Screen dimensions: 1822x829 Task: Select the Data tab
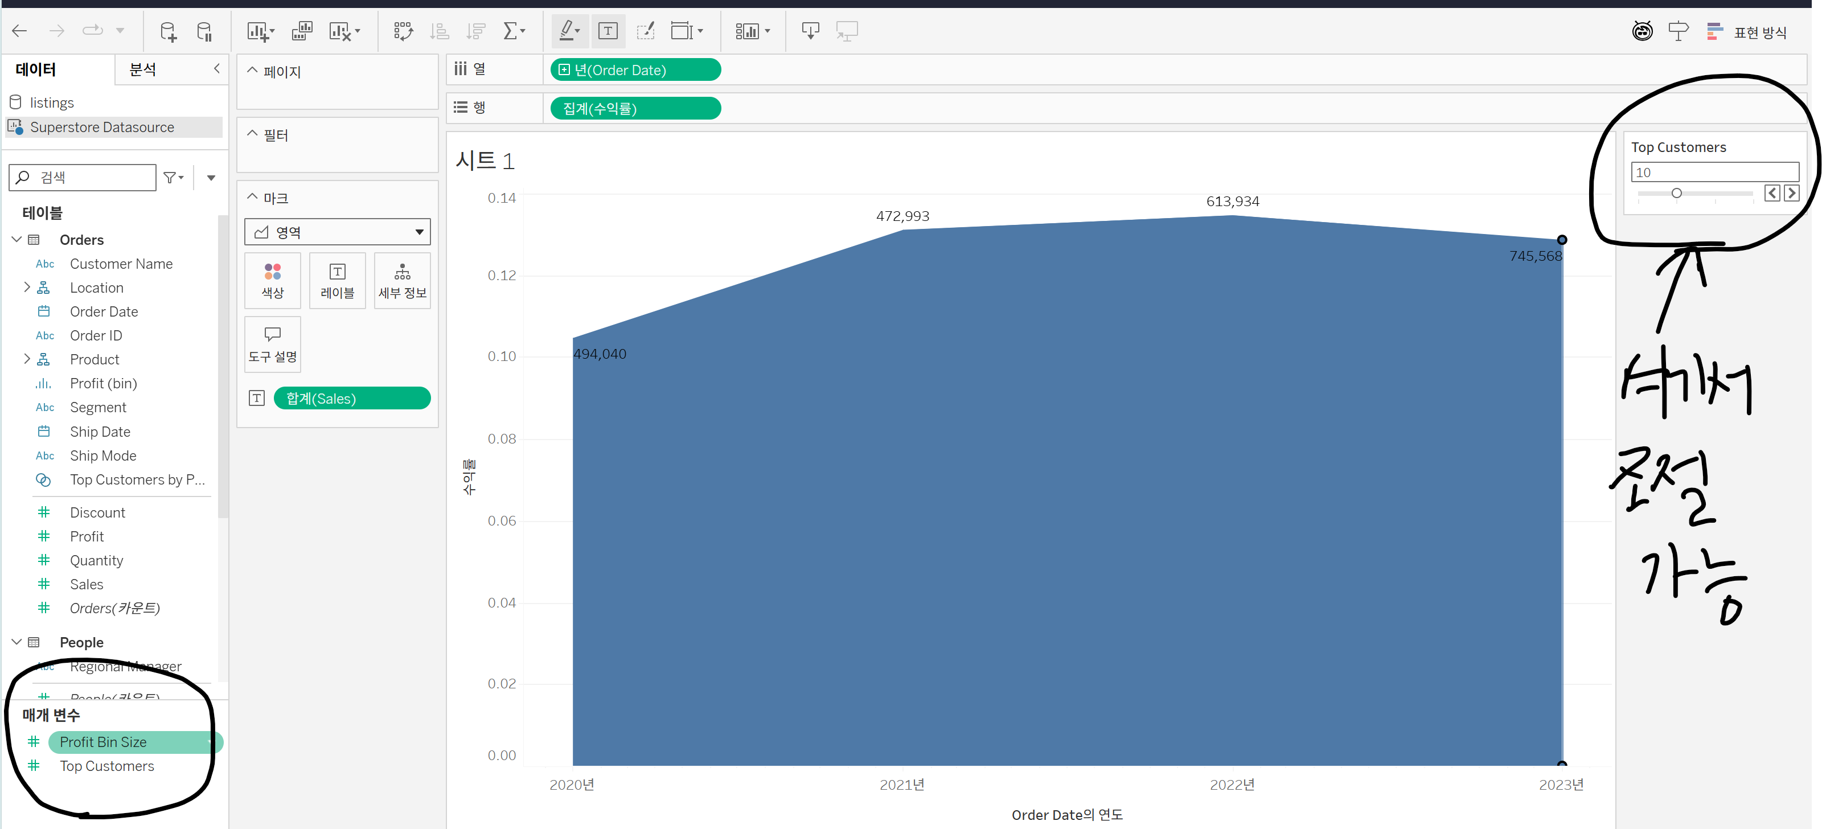click(x=36, y=69)
